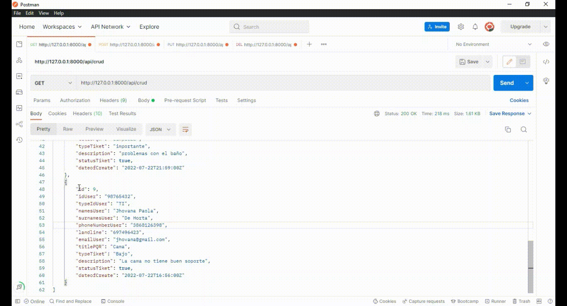Open the code snippet panel icon
The height and width of the screenshot is (306, 567).
pos(546,62)
